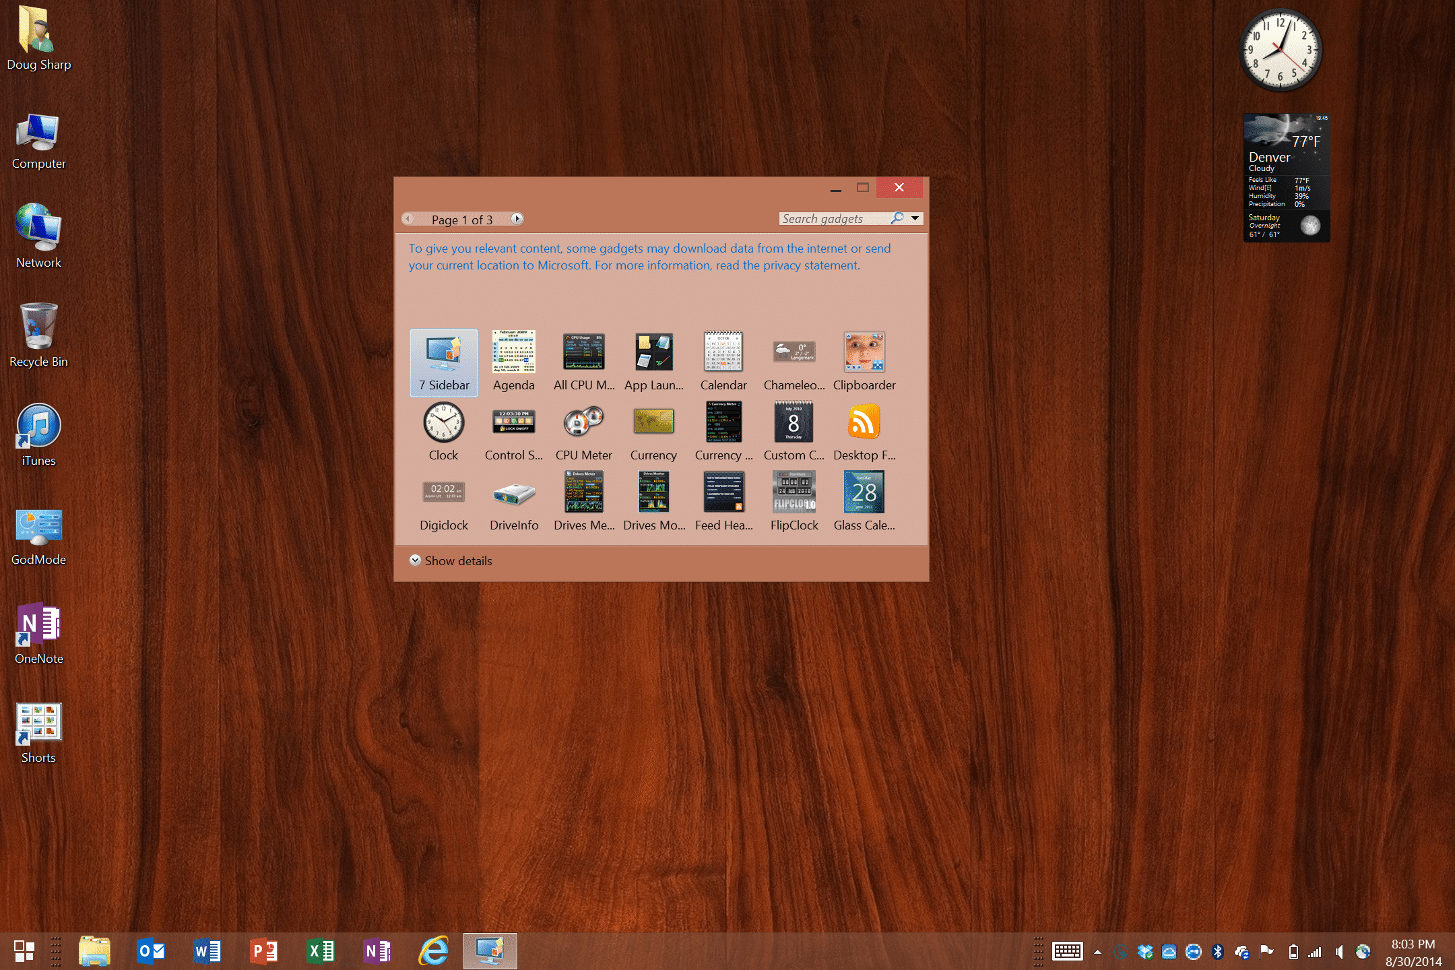Open the search options dropdown arrow
Viewport: 1455px width, 970px height.
915,218
